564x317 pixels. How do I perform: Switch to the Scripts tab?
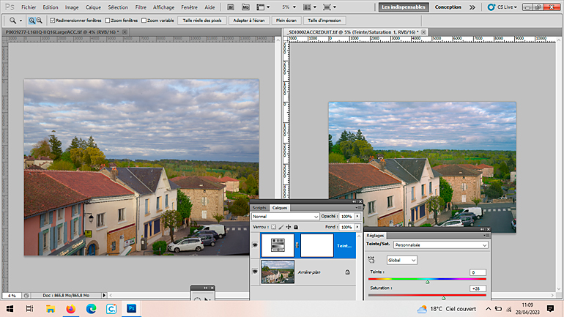coord(259,208)
